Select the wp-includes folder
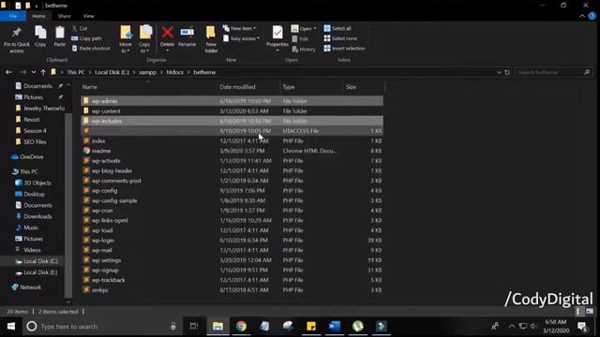 (x=232, y=121)
